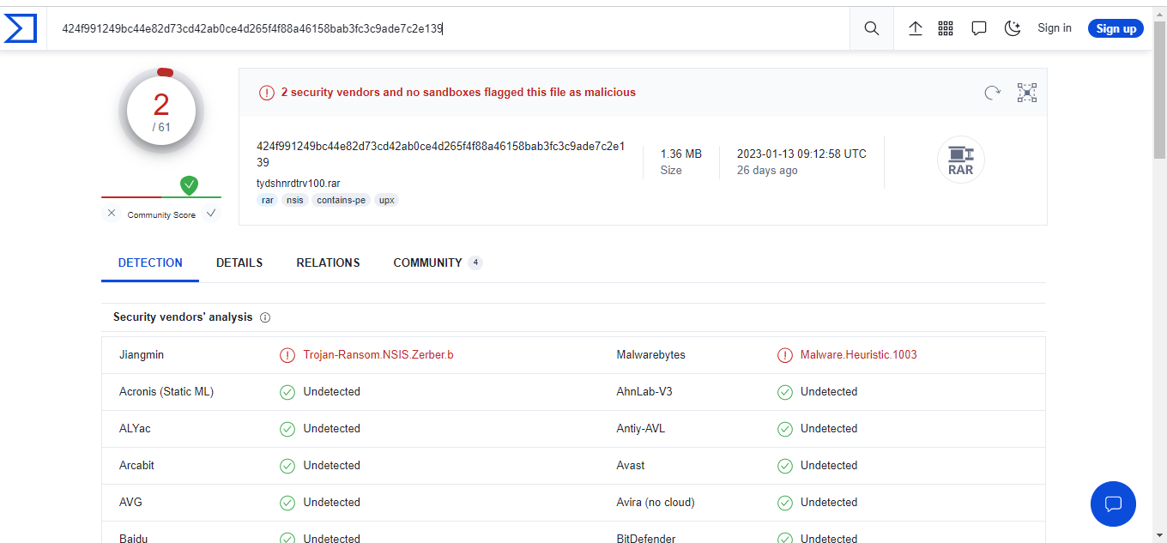Switch to the DETECTION tab
This screenshot has height=543, width=1167.
click(150, 262)
